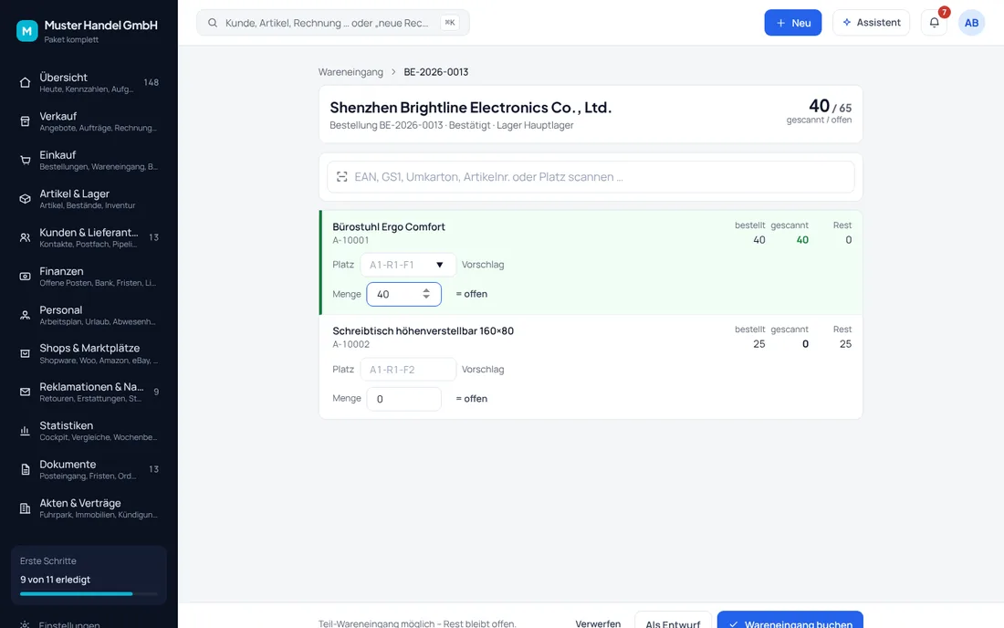The width and height of the screenshot is (1004, 628).
Task: Click the Finanzen money icon
Action: pos(25,276)
